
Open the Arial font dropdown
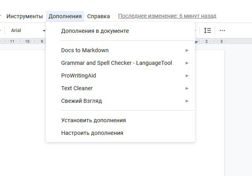28,30
